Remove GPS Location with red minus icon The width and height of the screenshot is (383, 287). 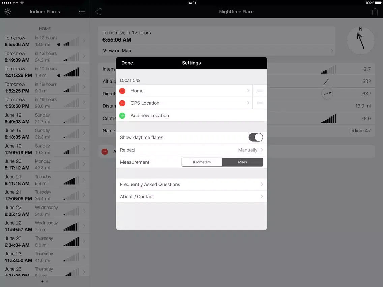click(x=122, y=103)
